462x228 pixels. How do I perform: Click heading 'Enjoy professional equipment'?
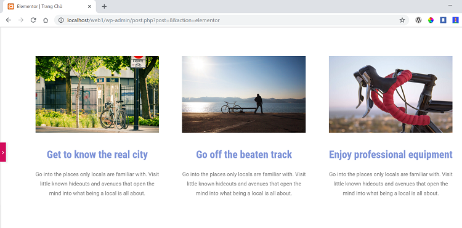[391, 154]
